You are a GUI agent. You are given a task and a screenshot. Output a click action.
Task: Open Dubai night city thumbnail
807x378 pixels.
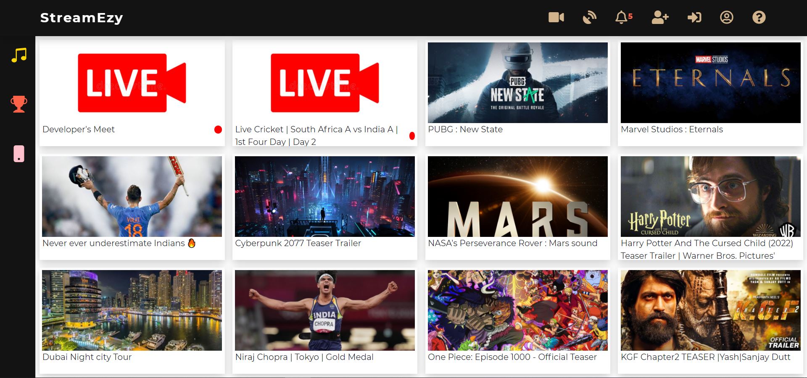132,310
